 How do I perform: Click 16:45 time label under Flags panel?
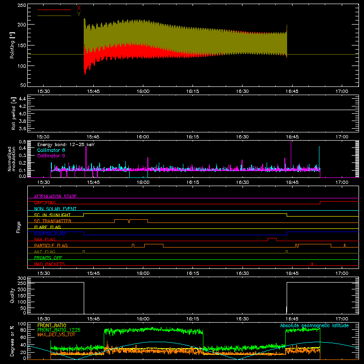click(x=292, y=273)
